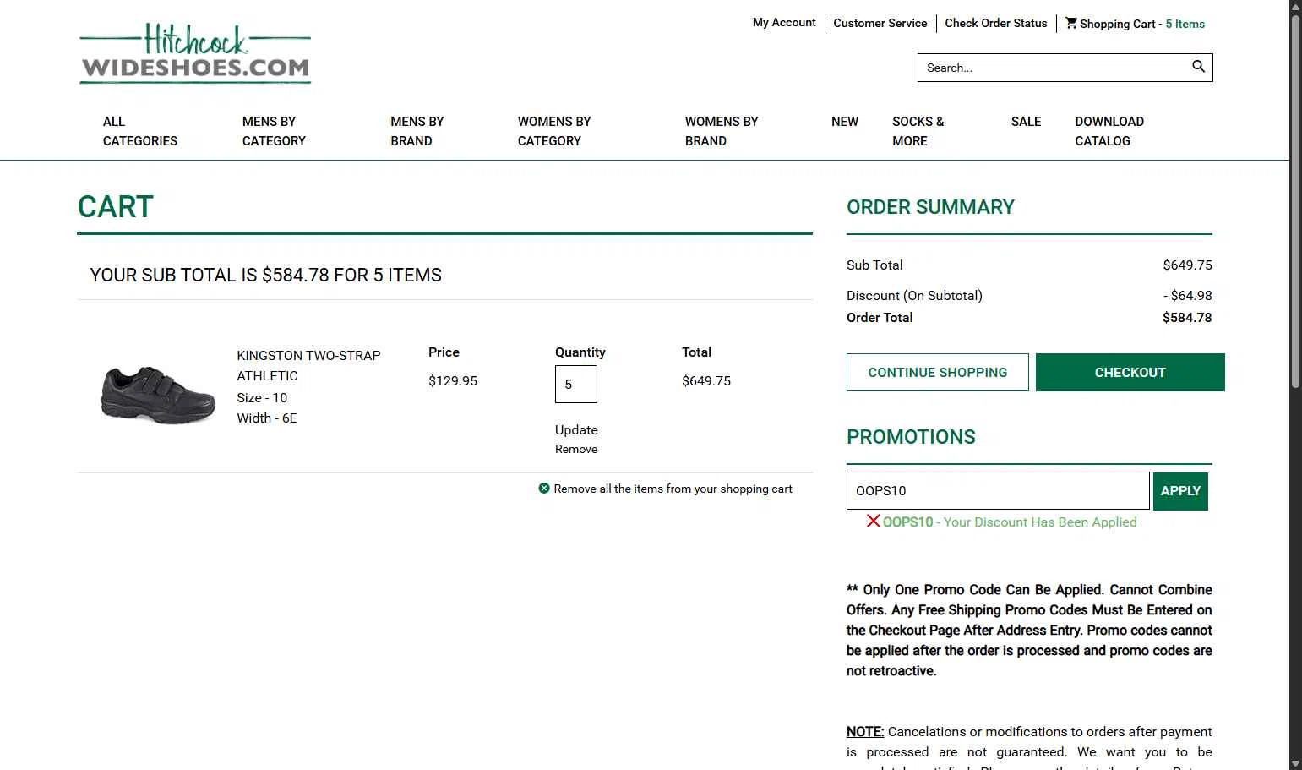Remove the OOPS10 promo with red X
The width and height of the screenshot is (1302, 770).
coord(873,521)
